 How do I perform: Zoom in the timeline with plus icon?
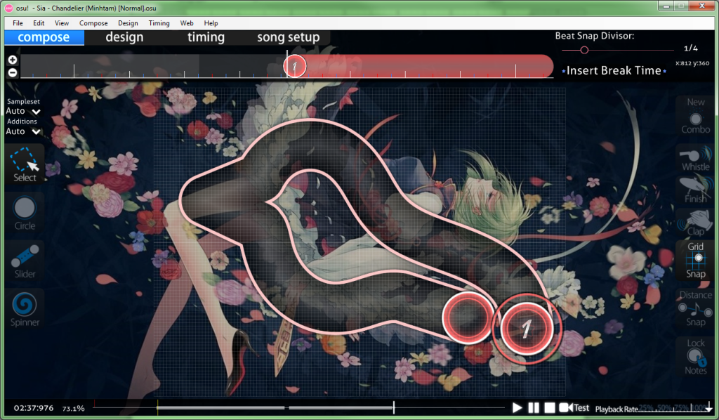[13, 60]
